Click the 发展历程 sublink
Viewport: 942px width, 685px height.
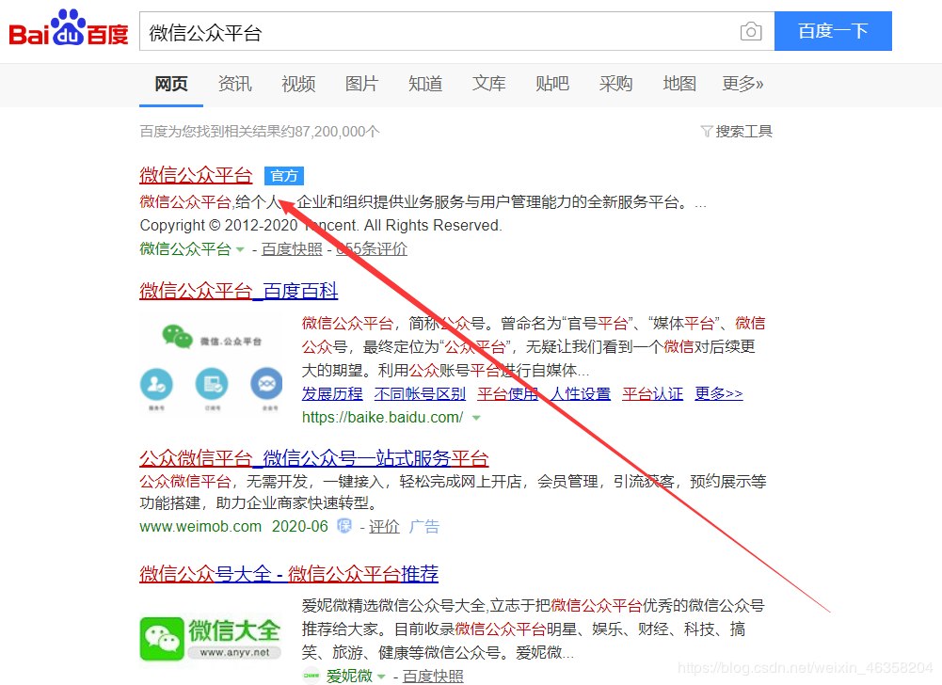coord(332,394)
